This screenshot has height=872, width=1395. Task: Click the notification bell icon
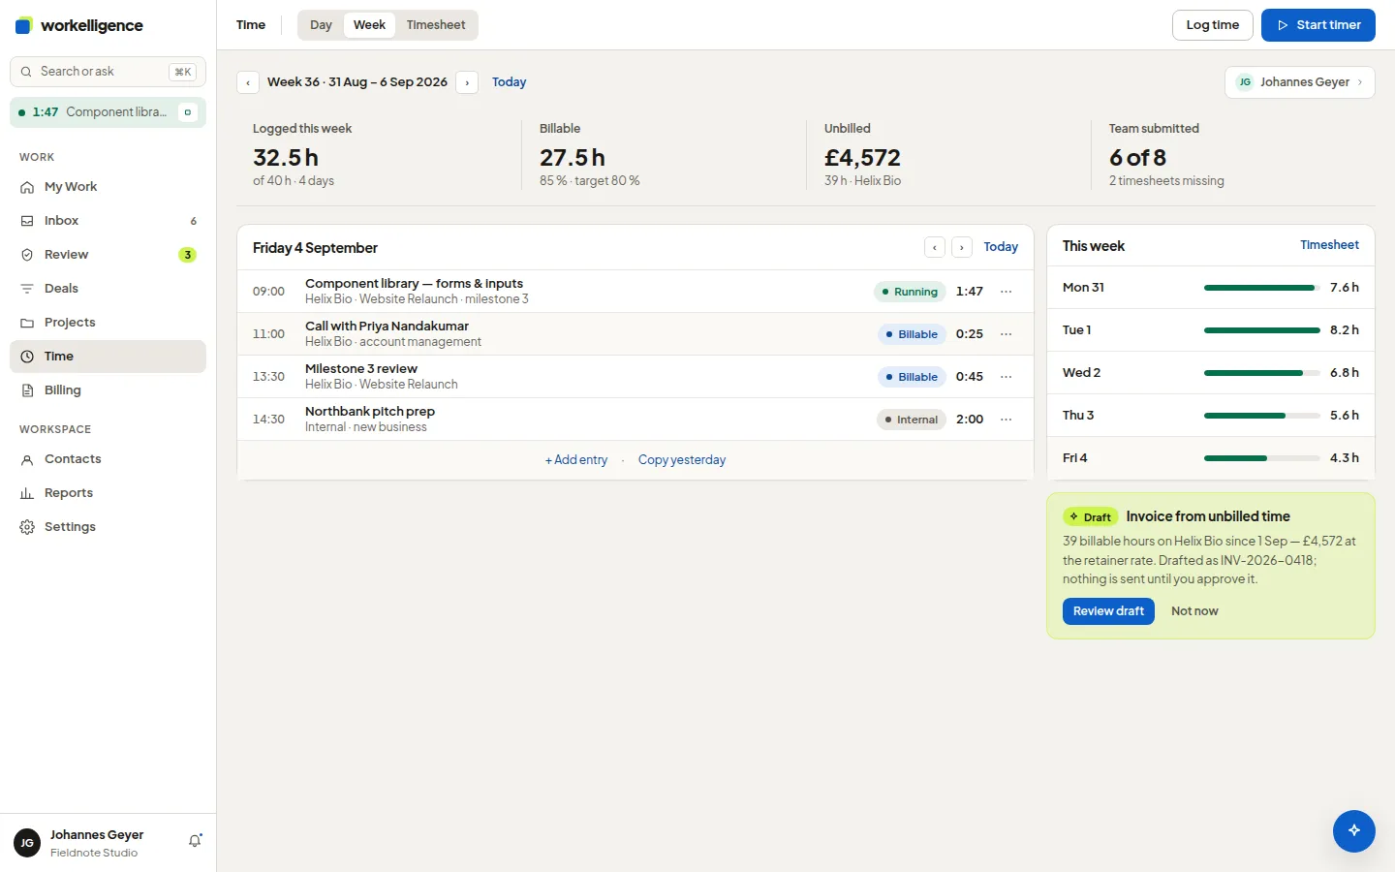195,841
